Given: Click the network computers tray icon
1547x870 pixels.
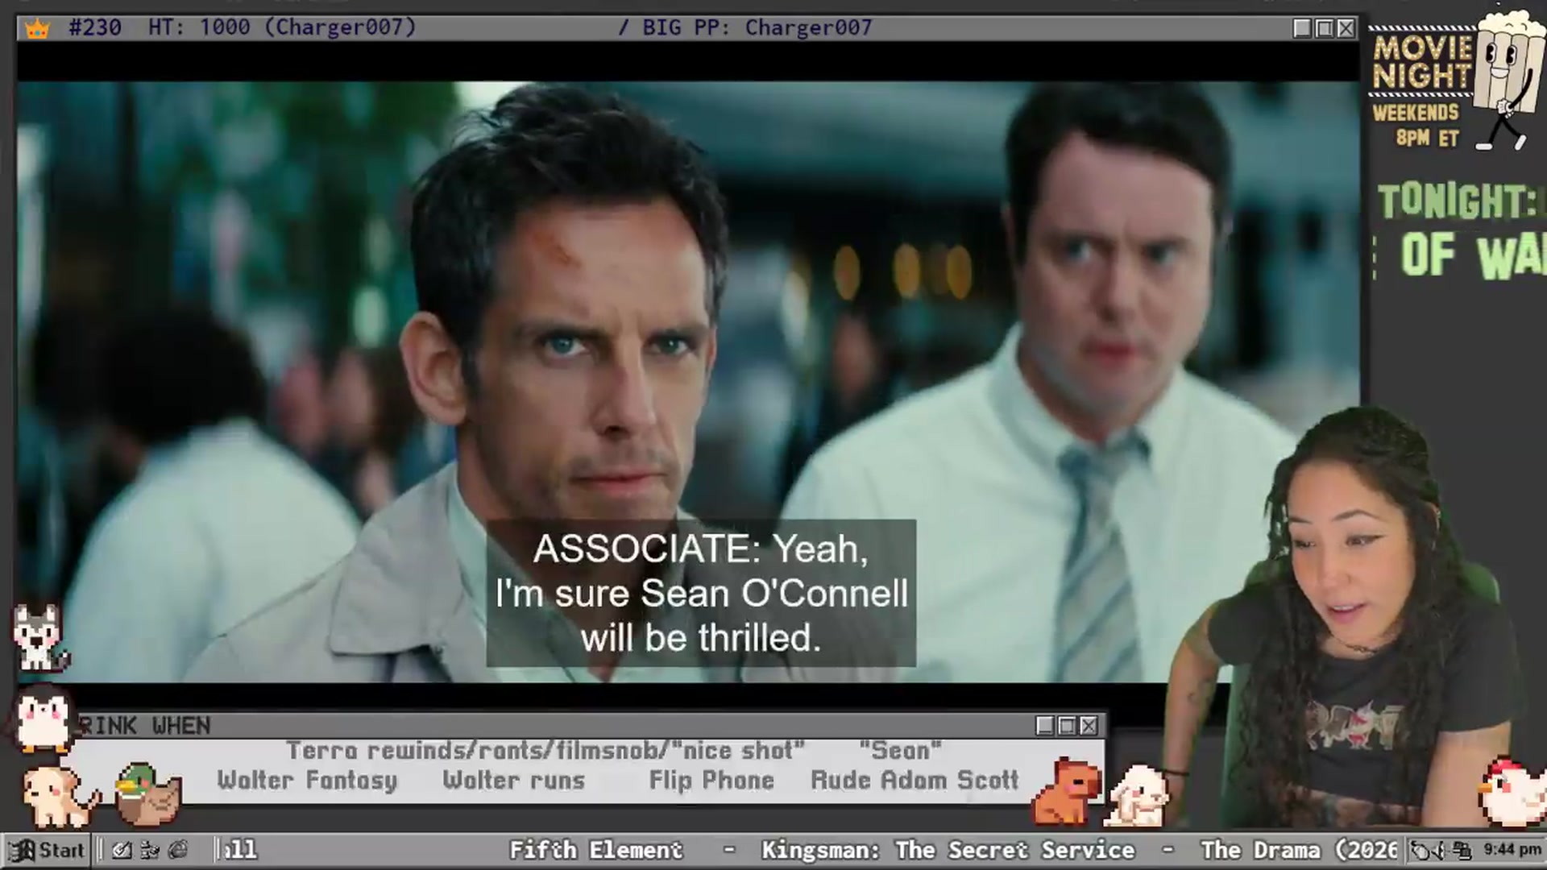Looking at the screenshot, I should click(x=1462, y=850).
